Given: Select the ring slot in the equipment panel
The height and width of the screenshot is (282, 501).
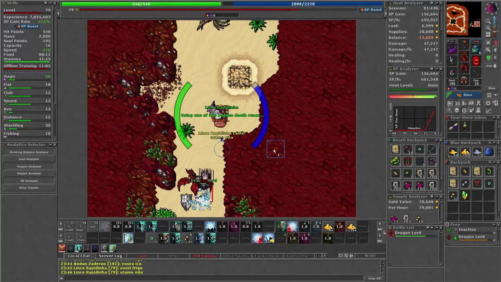Looking at the screenshot, I should (452, 72).
